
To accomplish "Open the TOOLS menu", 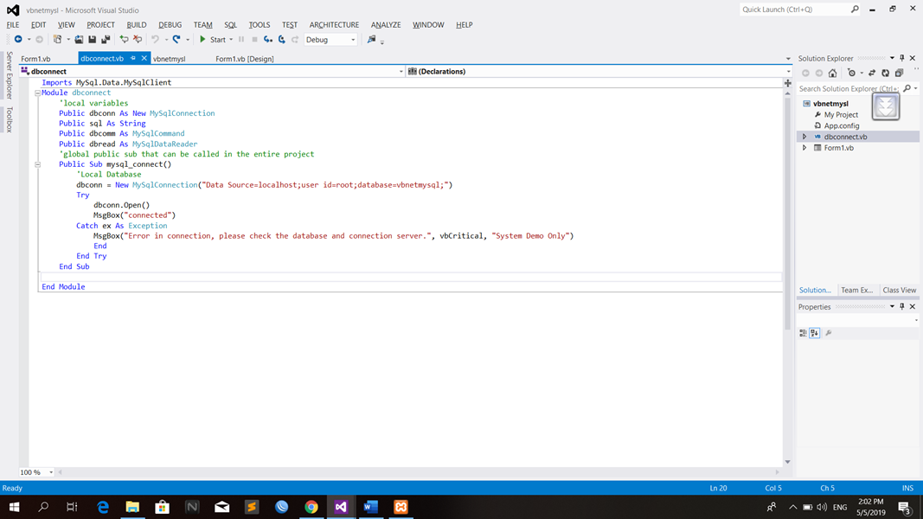I will point(259,25).
